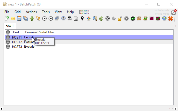Open the Tools menu

[x=46, y=12]
